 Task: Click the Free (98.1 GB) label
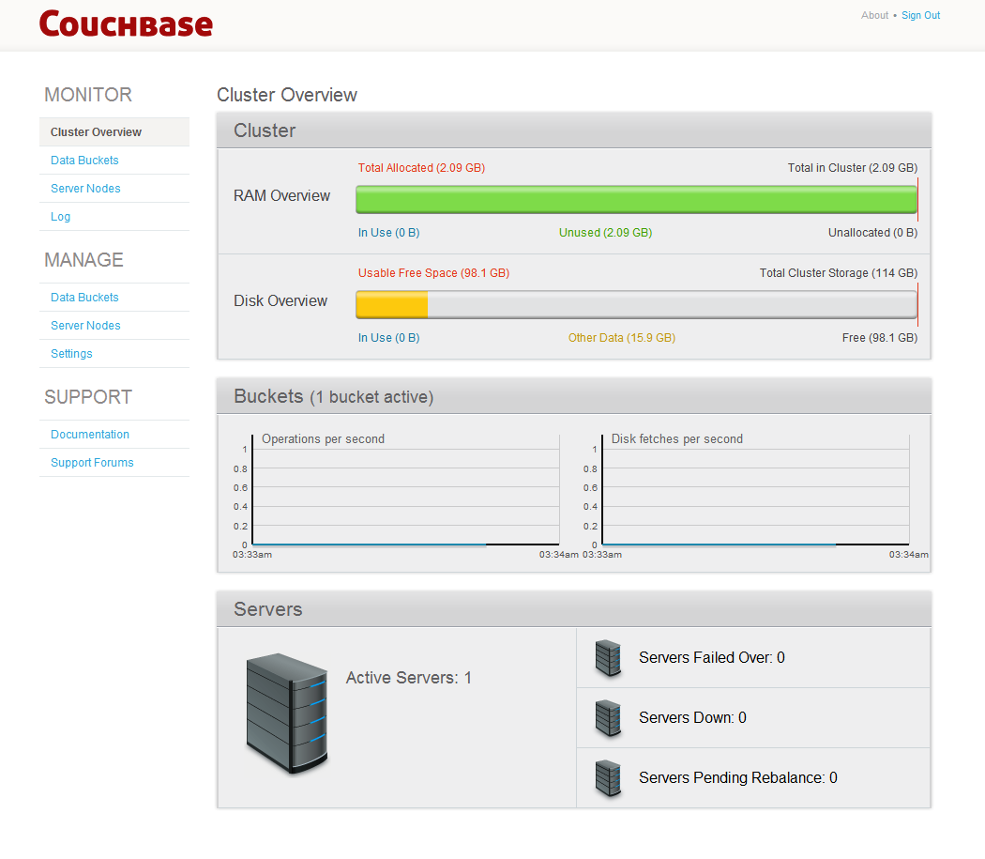point(880,338)
